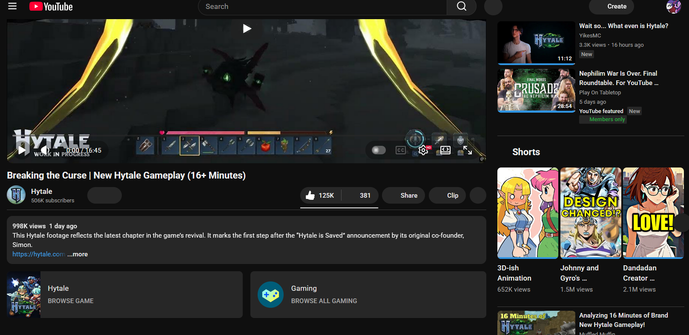
Task: Click the '1.5M views' text under Johnny and Gyro's
Action: click(x=577, y=290)
